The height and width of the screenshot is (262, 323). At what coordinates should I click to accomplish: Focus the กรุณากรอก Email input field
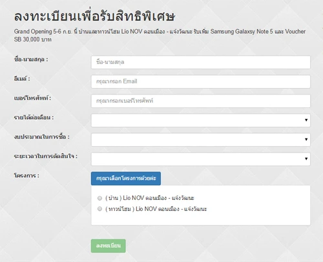tap(201, 82)
